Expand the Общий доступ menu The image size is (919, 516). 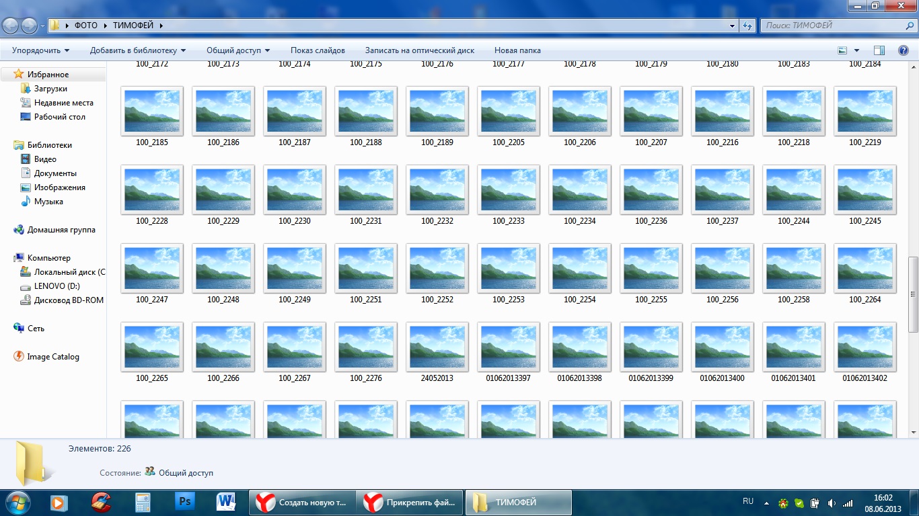pyautogui.click(x=237, y=50)
